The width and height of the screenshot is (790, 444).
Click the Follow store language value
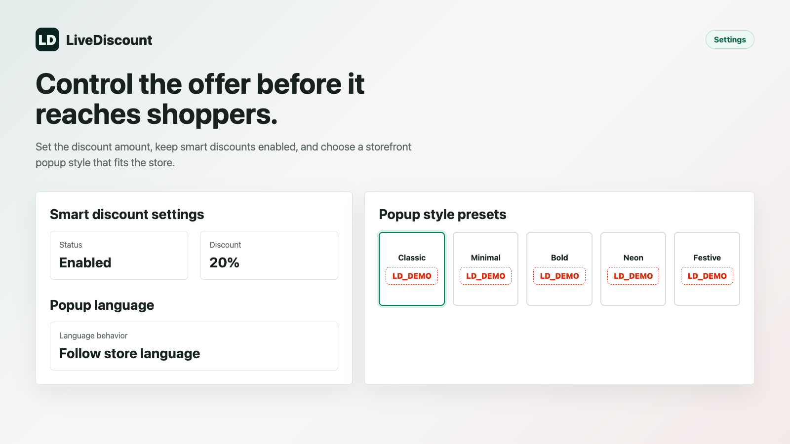point(129,354)
